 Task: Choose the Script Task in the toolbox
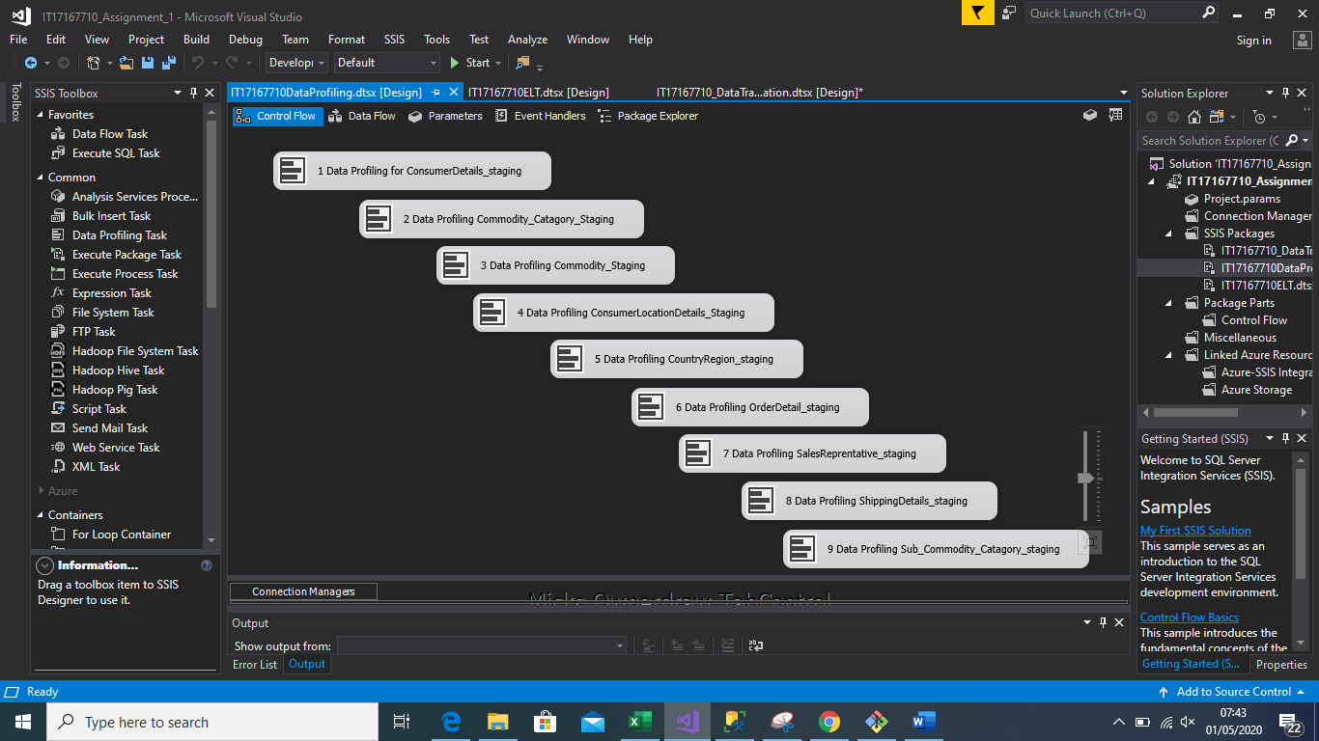coord(99,408)
